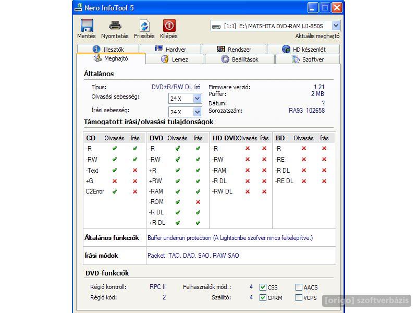Screen dimensions: 417x313
Task: Click the -RE DL row in BD column
Action: 284,181
